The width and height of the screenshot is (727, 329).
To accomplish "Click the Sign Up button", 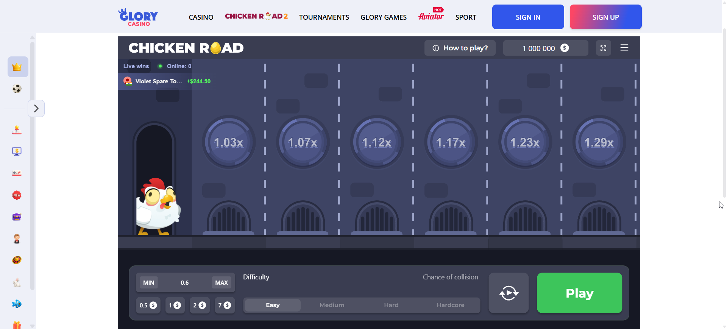I will (605, 17).
